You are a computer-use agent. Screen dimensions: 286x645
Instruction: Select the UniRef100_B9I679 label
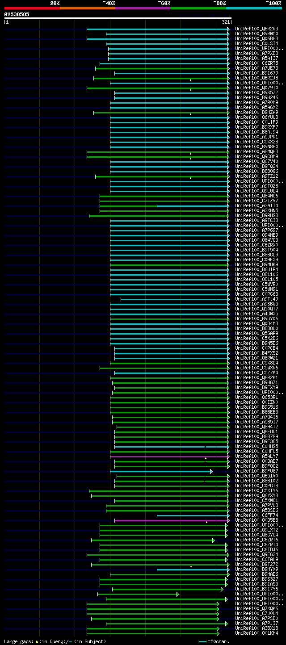coord(257,73)
